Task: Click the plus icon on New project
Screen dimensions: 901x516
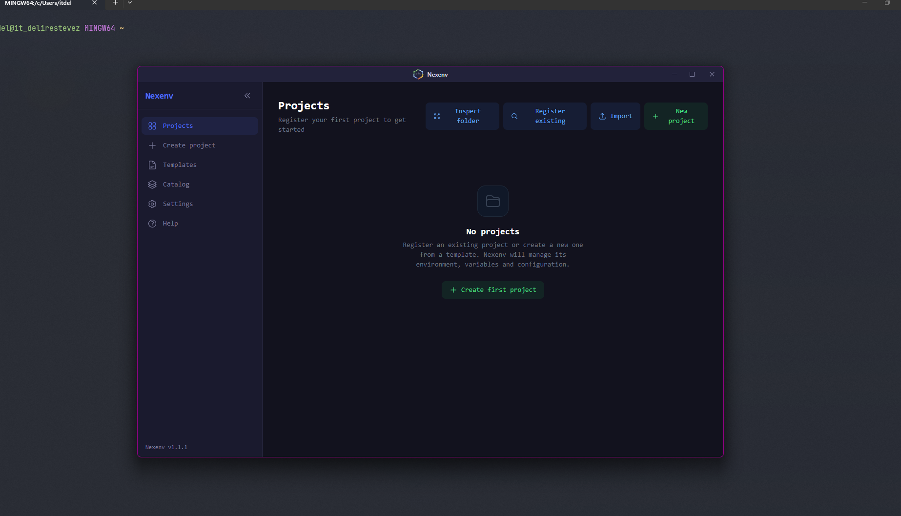Action: (x=655, y=116)
